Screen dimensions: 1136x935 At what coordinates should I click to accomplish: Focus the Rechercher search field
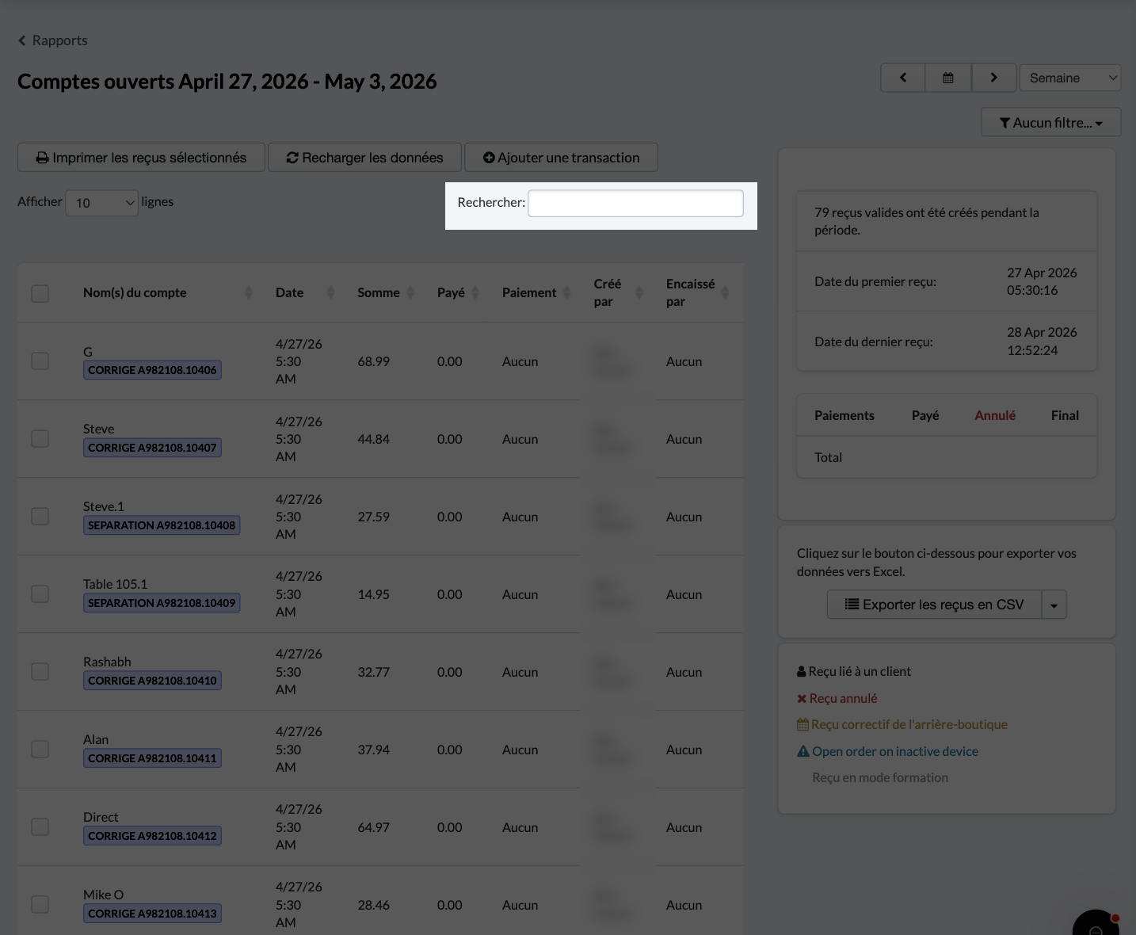pos(636,203)
